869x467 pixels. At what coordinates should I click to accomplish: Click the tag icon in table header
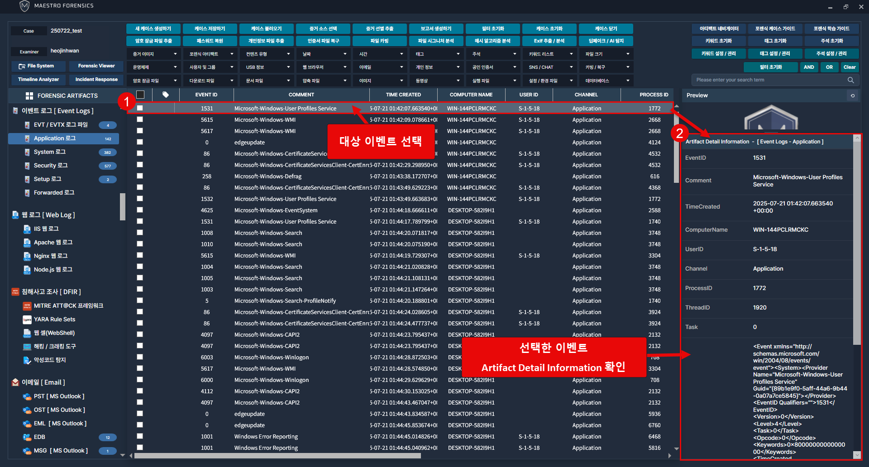click(x=166, y=95)
